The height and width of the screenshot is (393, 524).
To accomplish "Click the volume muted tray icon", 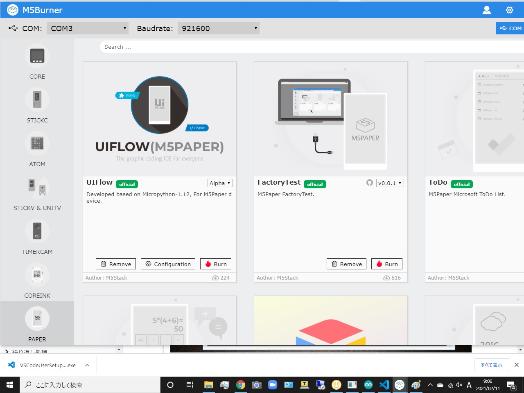I will 459,385.
